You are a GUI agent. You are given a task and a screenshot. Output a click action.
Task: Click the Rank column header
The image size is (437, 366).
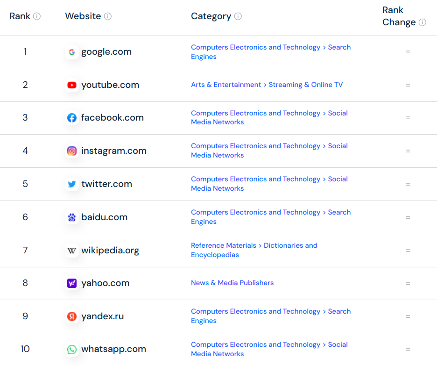point(20,16)
